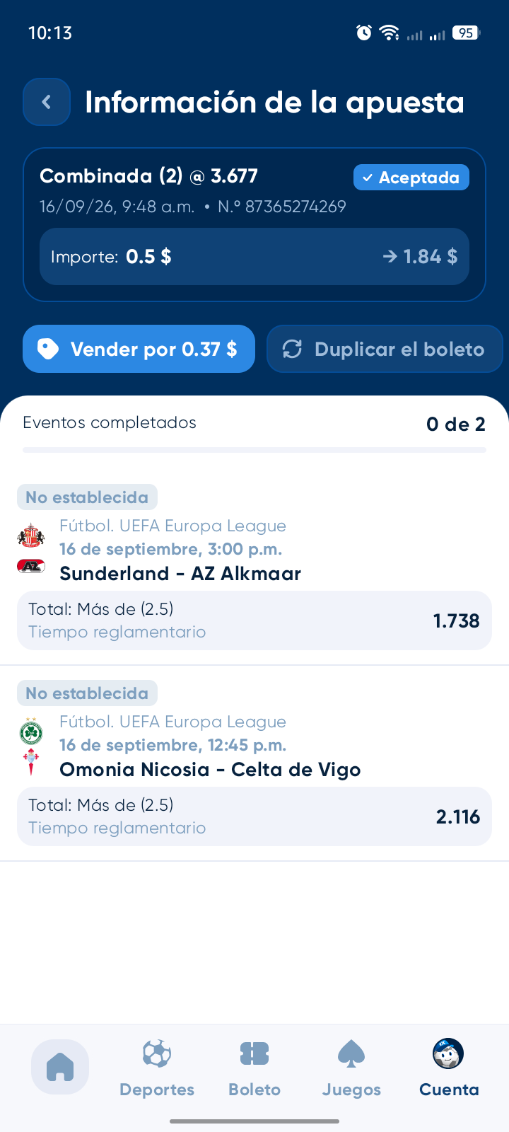The image size is (509, 1132).
Task: Tap the spade Juegos icon
Action: tap(351, 1053)
